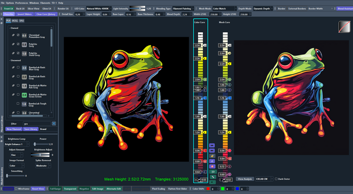Screen dimensions: 353x194
Task: Open the Bright Enhance 1 dropdown
Action: point(17,144)
